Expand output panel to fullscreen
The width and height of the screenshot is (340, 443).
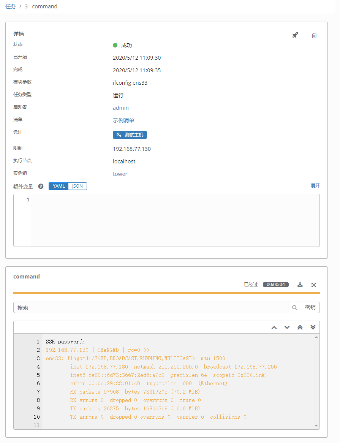[x=314, y=285]
